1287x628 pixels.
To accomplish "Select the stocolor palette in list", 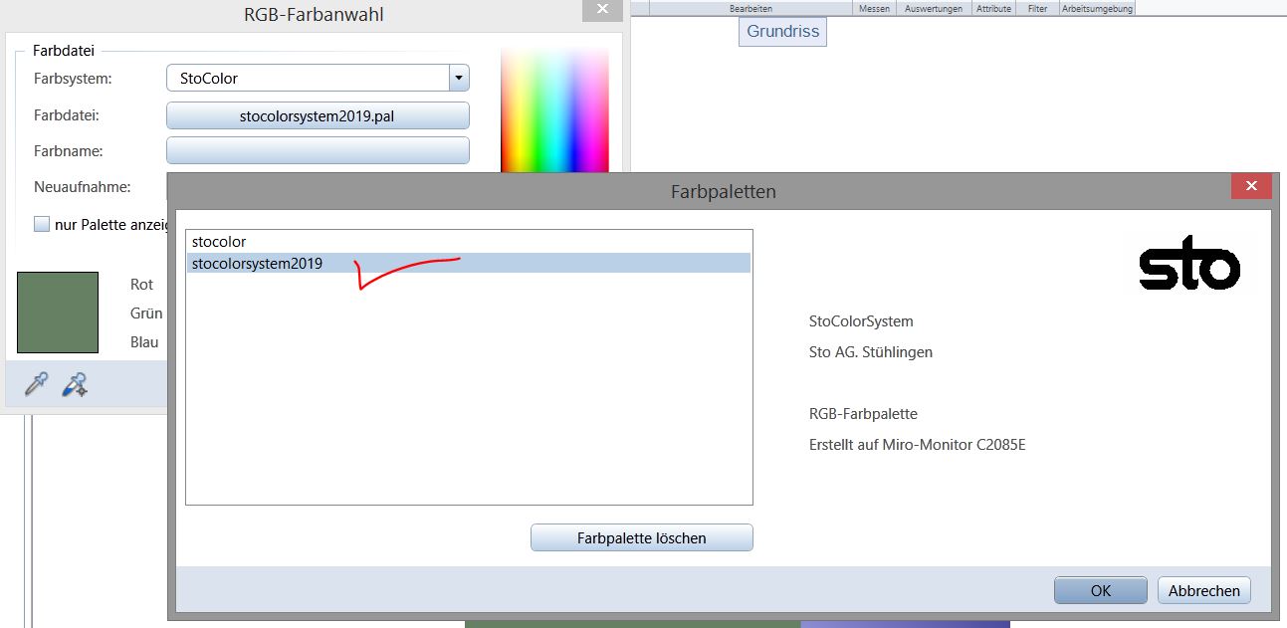I will pyautogui.click(x=219, y=242).
